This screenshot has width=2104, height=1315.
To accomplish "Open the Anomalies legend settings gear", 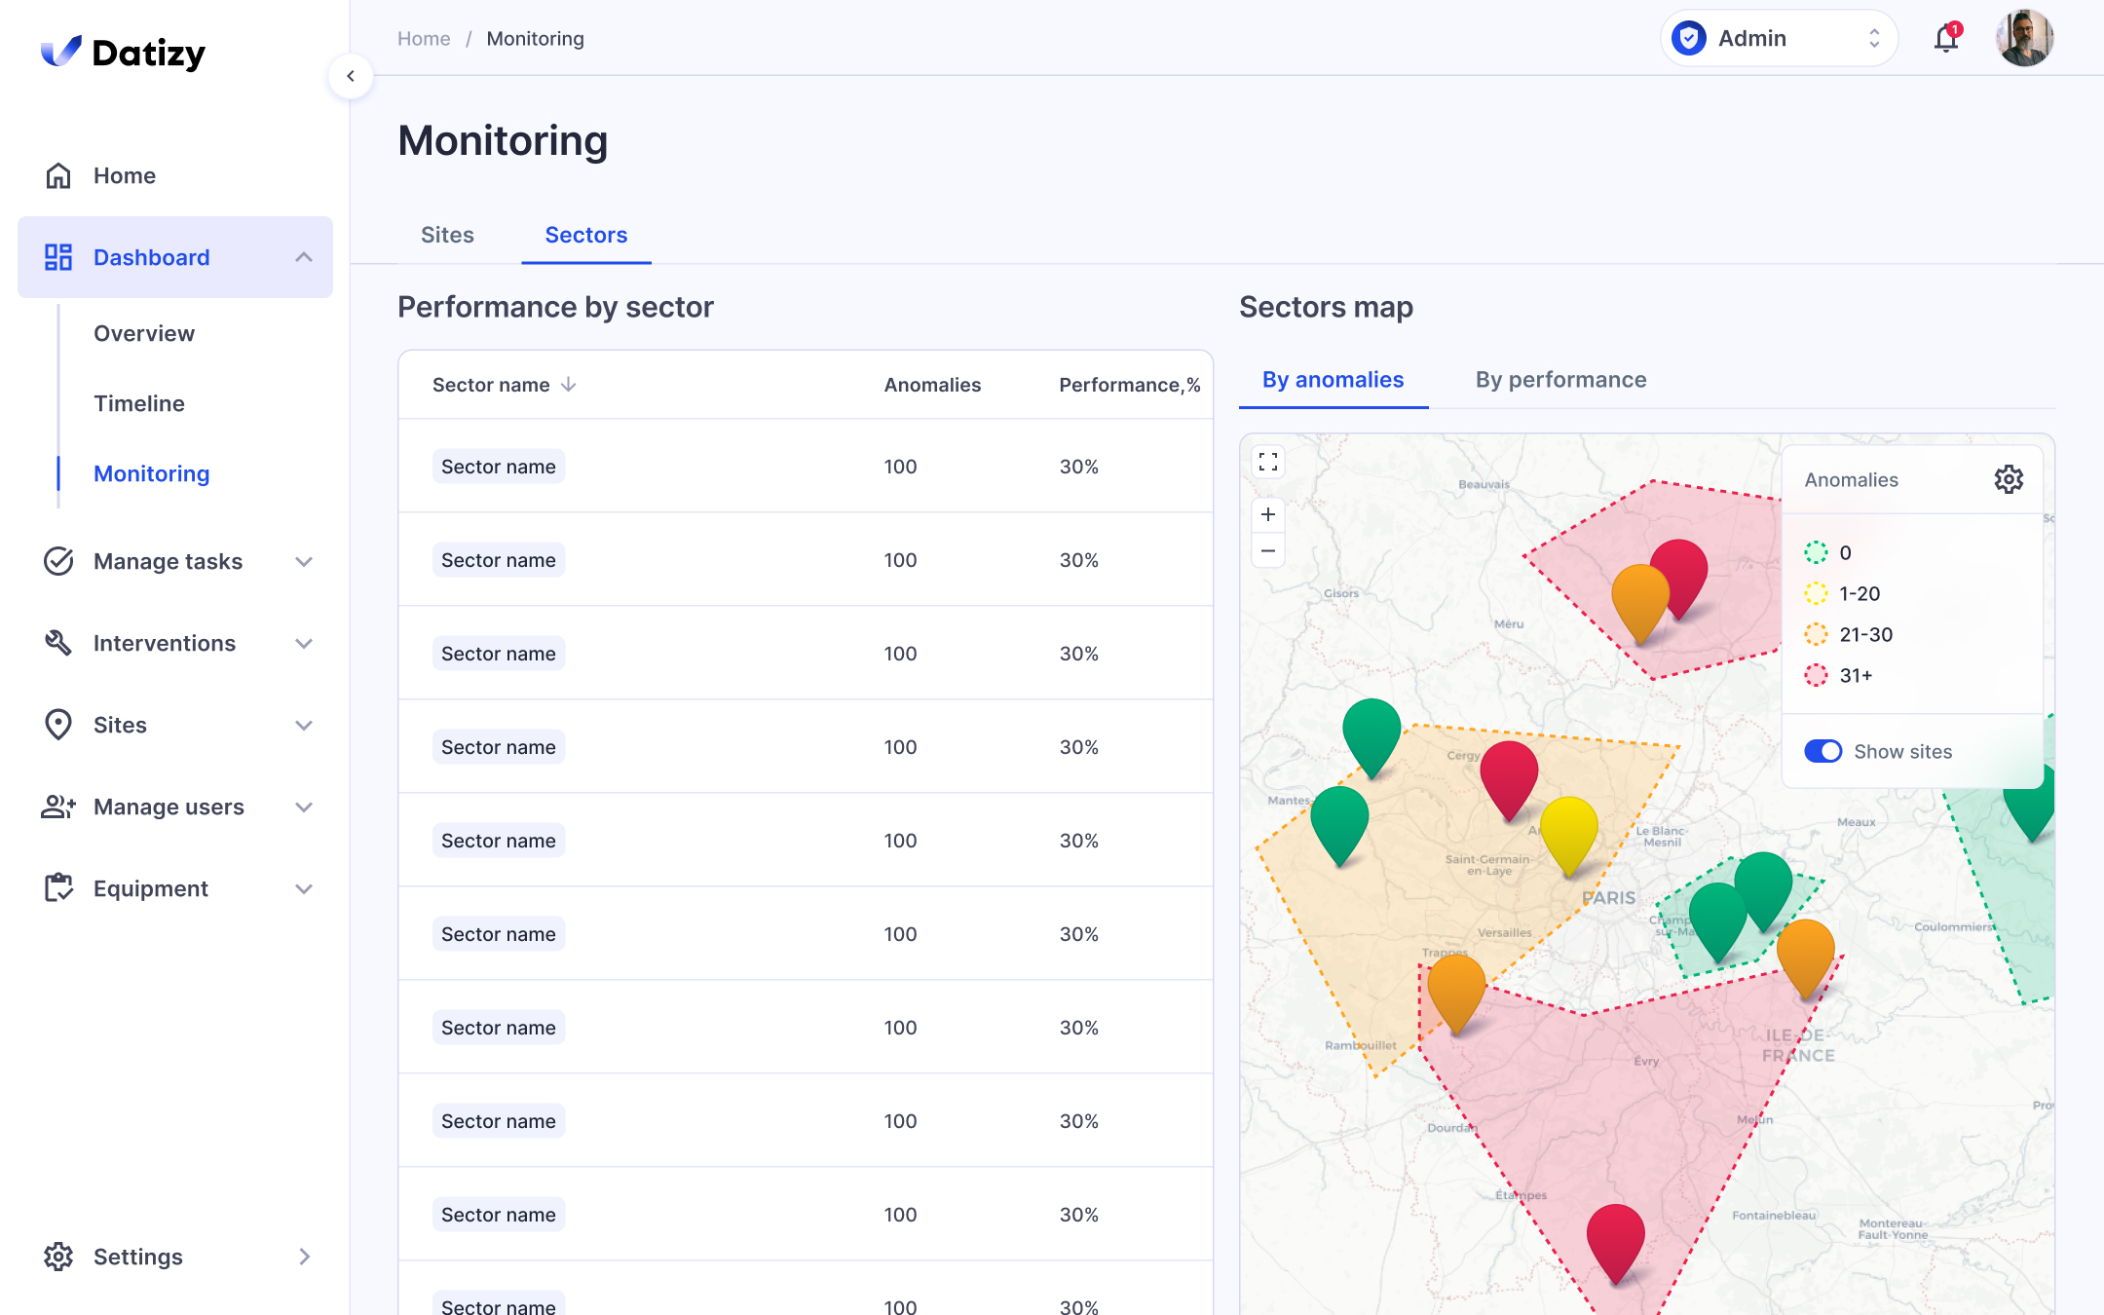I will 2008,479.
